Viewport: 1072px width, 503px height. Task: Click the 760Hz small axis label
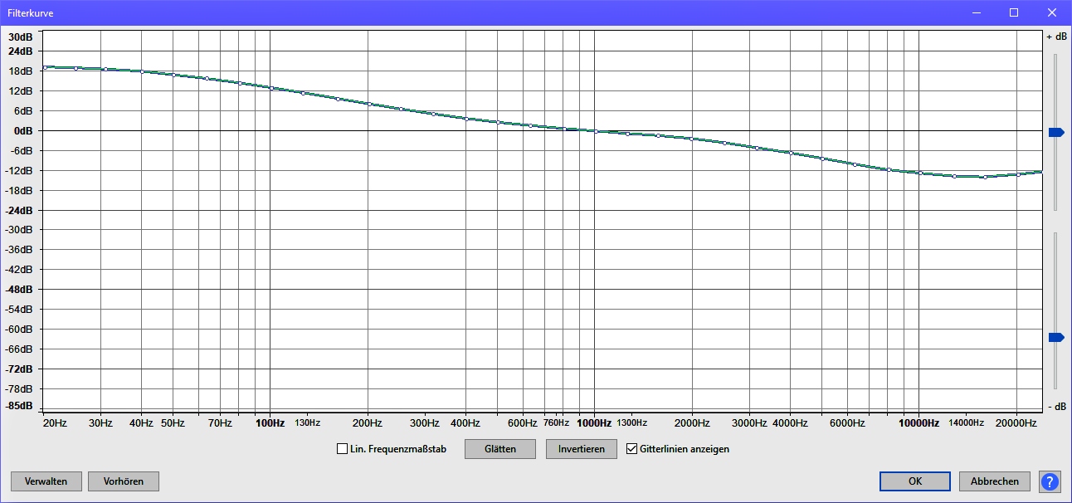coord(557,423)
